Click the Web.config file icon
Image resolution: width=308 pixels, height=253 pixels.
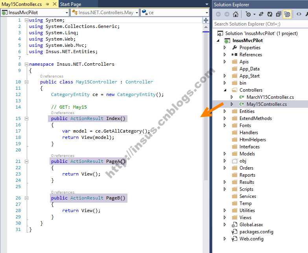234,239
